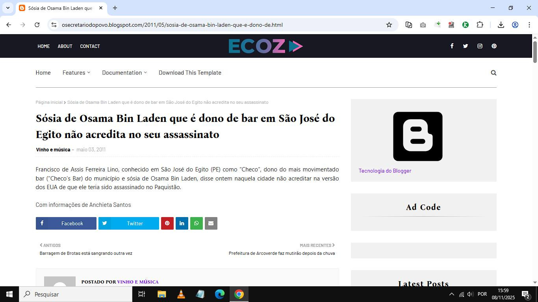Click the page vertical scrollbar thumb

[x=535, y=51]
